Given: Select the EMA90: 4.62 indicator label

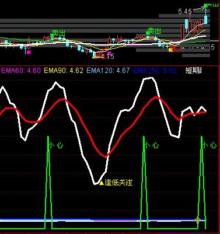Looking at the screenshot, I should pos(64,70).
